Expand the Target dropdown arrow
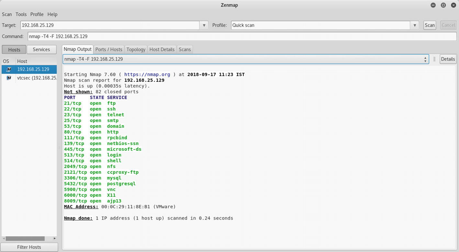459x252 pixels. [204, 25]
